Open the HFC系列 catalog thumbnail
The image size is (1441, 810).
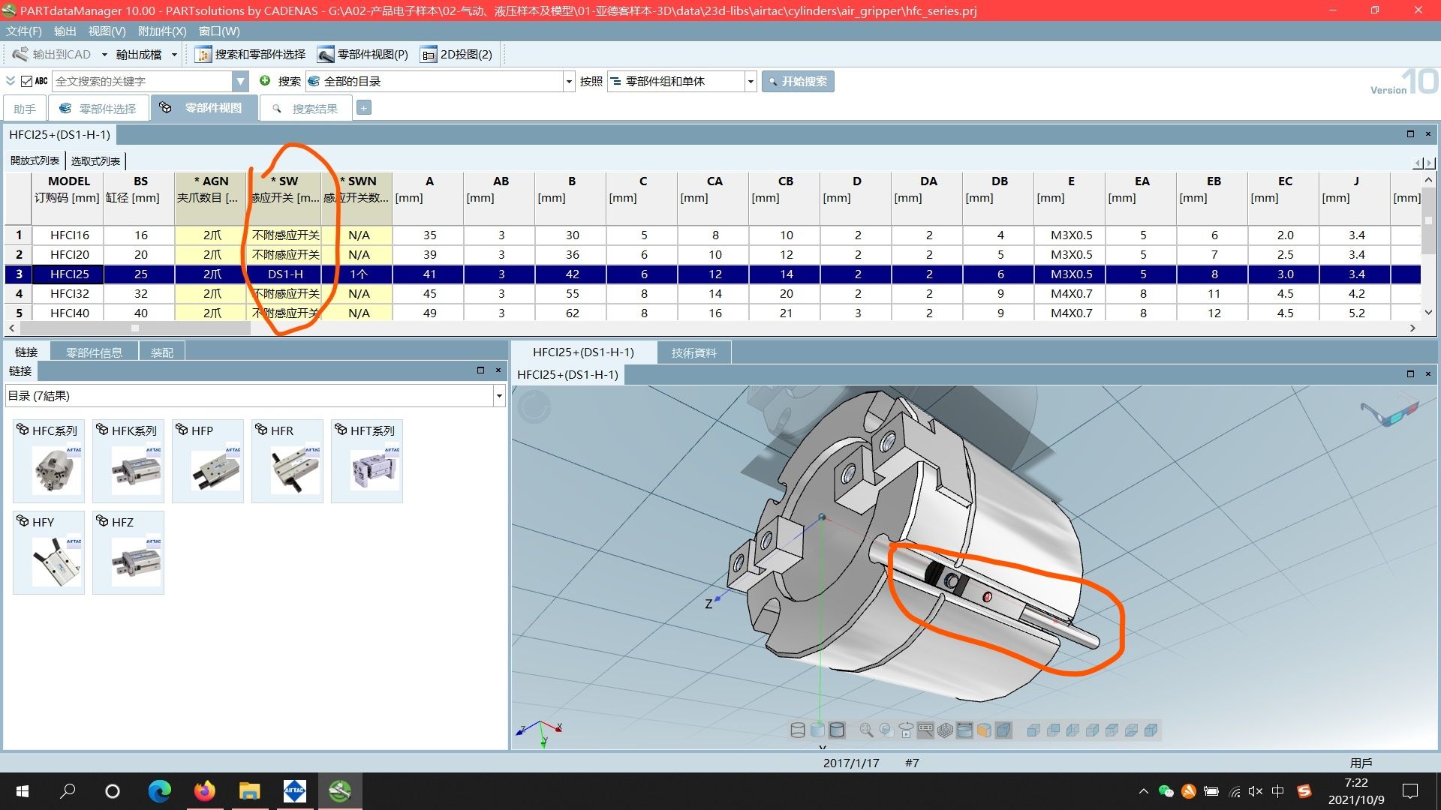49,460
